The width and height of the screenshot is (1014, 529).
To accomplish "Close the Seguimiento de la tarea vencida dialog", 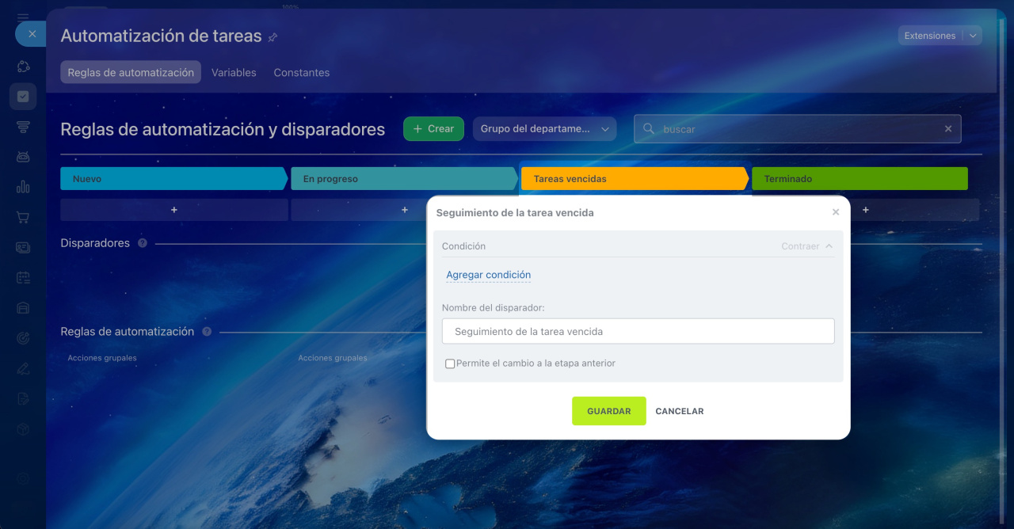I will pyautogui.click(x=835, y=212).
